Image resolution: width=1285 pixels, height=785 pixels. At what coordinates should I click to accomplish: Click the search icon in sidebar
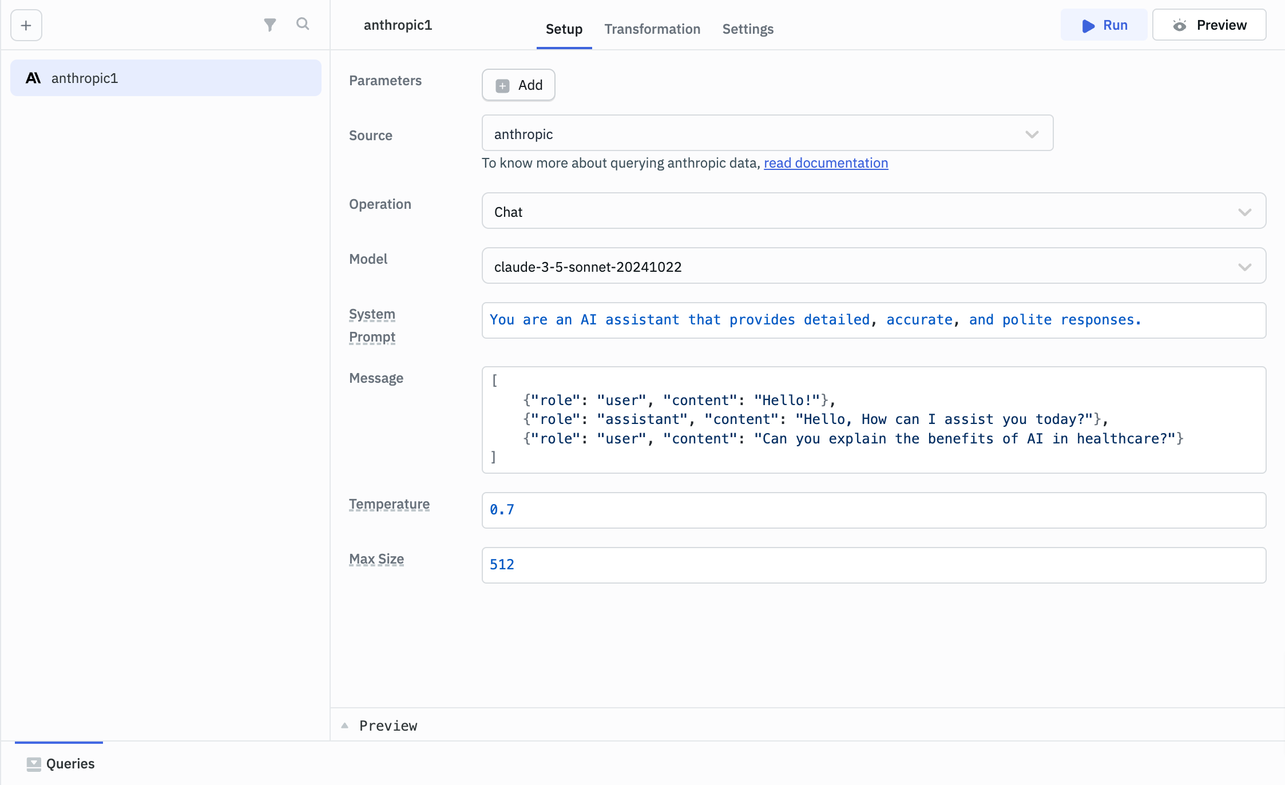[303, 24]
